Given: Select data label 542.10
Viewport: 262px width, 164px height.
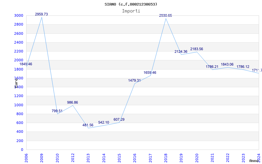Looking at the screenshot, I should (x=103, y=122).
